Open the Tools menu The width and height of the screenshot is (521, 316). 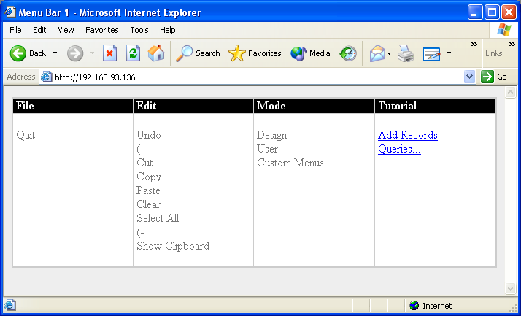coord(139,30)
